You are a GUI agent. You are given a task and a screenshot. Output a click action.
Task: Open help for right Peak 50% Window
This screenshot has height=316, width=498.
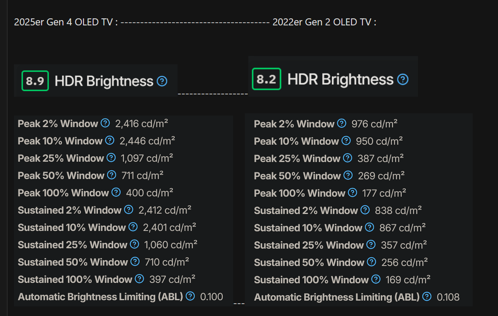click(348, 175)
